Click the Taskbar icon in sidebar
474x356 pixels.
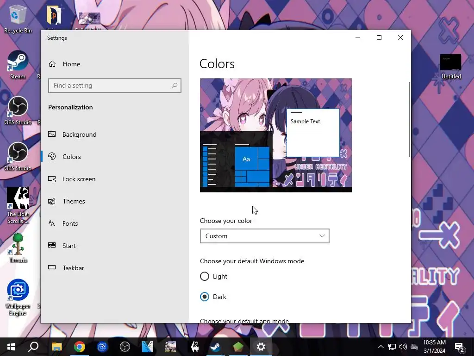click(52, 267)
